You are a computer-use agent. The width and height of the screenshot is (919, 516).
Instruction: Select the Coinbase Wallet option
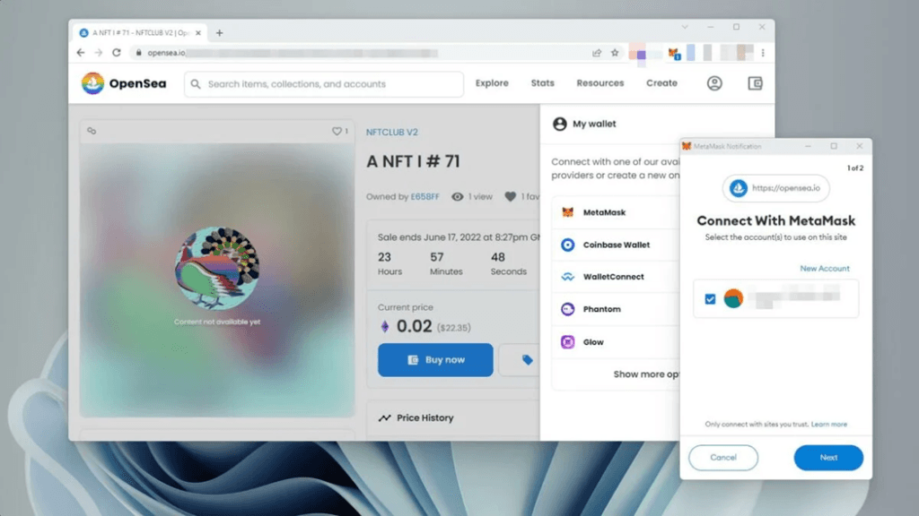point(616,245)
